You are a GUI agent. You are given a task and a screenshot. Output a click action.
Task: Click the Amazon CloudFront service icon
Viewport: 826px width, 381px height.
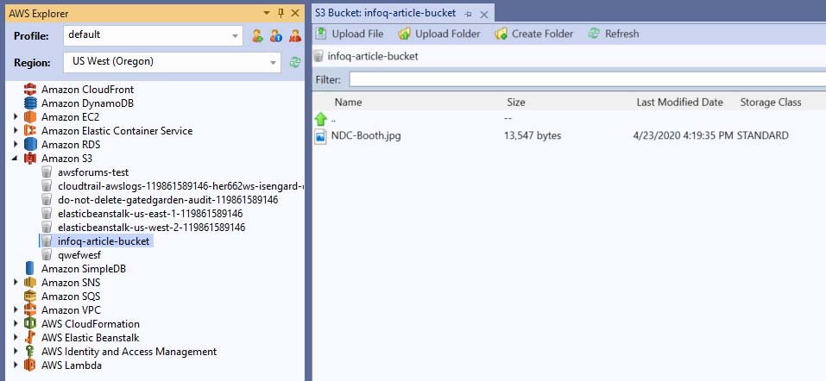pos(30,90)
